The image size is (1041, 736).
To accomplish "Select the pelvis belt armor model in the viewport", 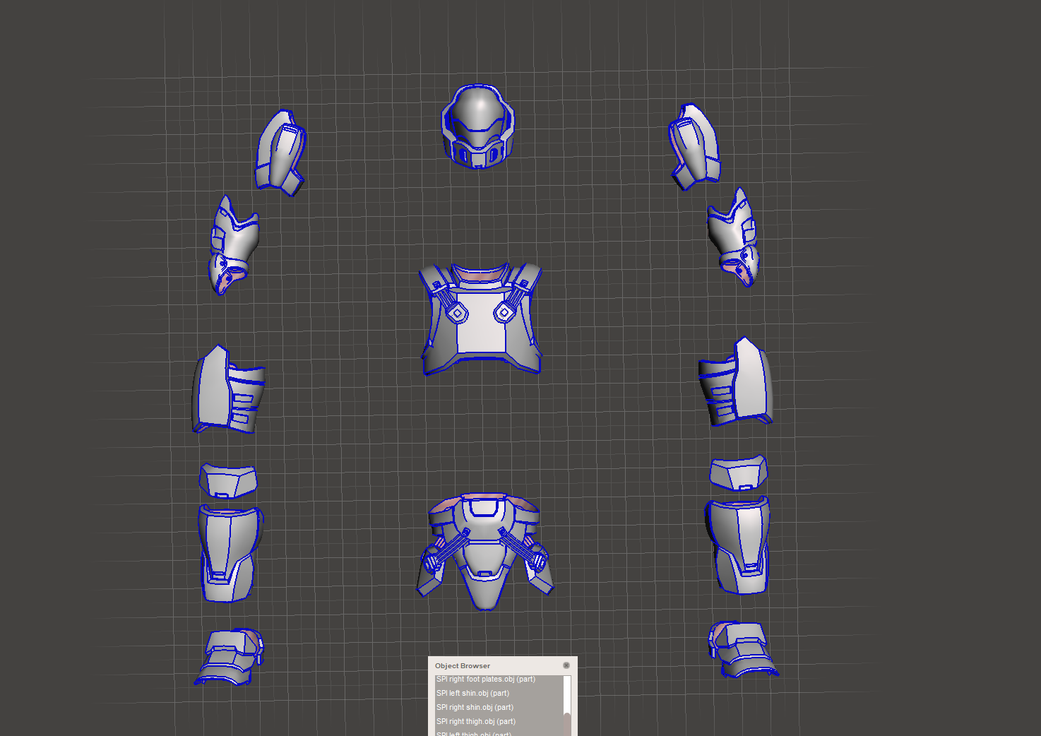I will [484, 550].
